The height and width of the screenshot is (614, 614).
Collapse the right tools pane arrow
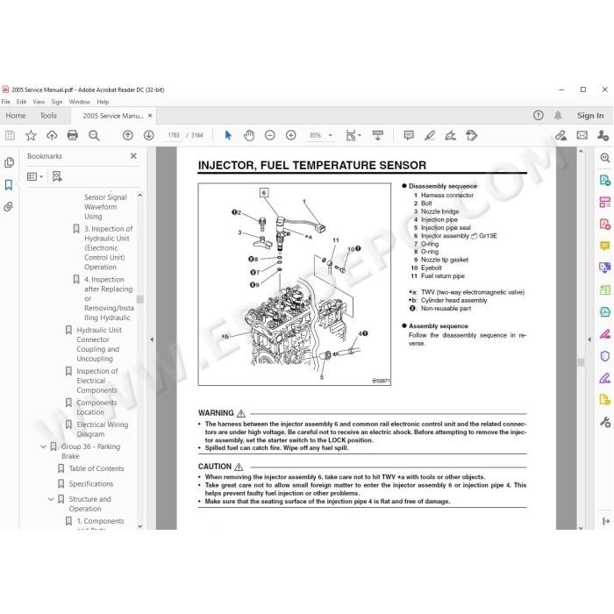pyautogui.click(x=589, y=339)
